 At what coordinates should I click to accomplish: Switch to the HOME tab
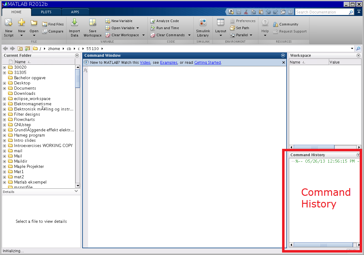coord(16,12)
